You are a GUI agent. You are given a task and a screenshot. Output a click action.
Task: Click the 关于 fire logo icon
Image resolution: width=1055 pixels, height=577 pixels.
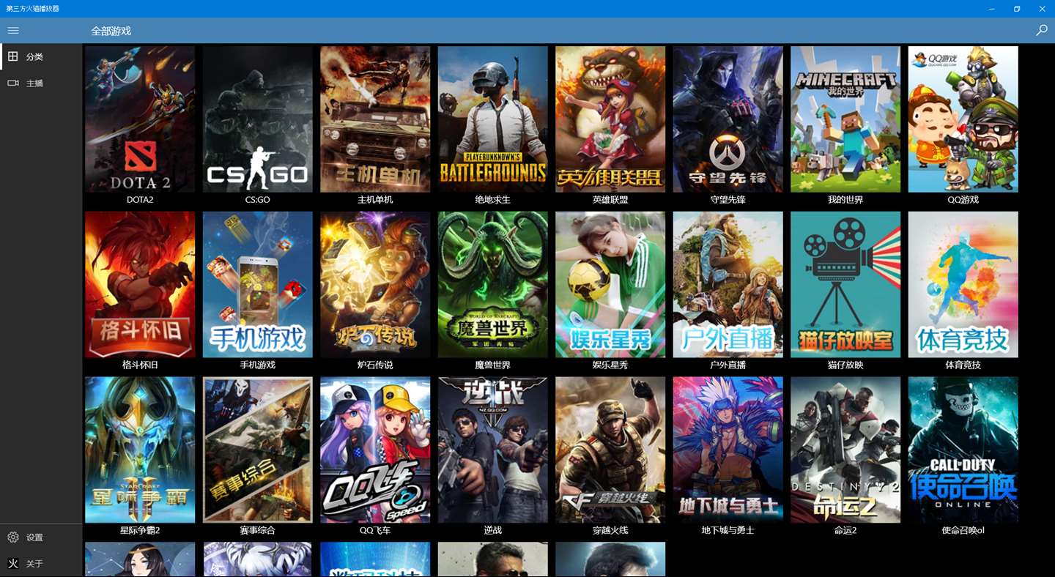13,564
